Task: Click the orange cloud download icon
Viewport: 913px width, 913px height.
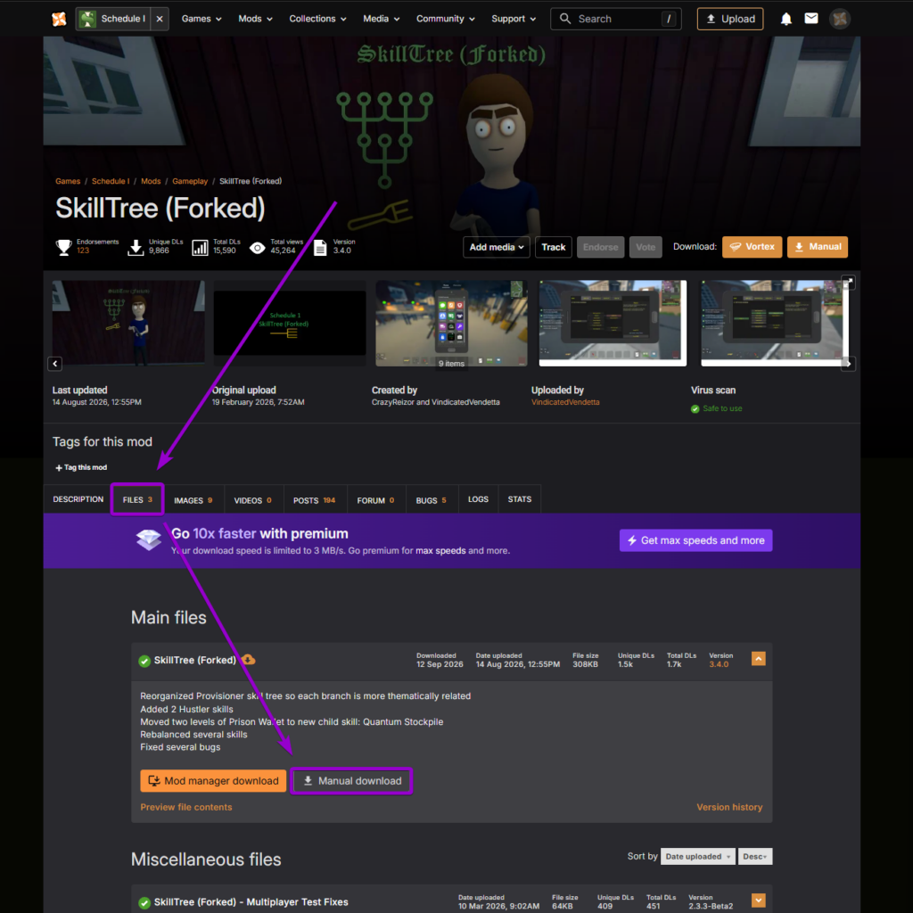Action: click(x=248, y=660)
